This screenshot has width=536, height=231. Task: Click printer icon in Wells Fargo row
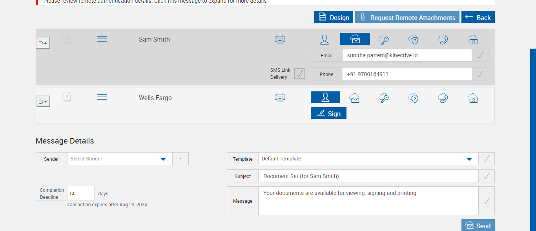click(x=280, y=97)
